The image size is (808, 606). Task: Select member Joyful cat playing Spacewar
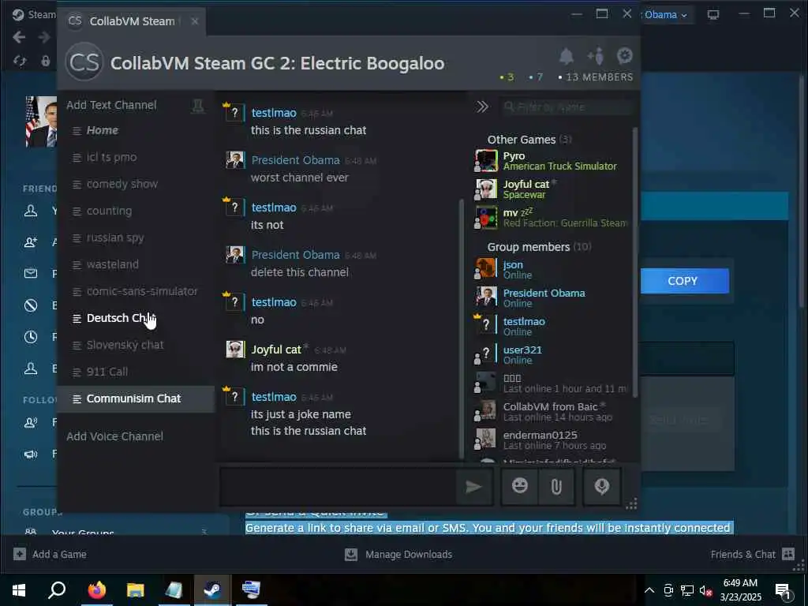(552, 189)
